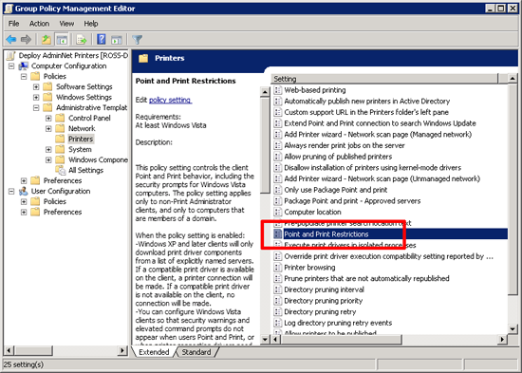Open the Action menu
522x373 pixels.
click(x=39, y=24)
